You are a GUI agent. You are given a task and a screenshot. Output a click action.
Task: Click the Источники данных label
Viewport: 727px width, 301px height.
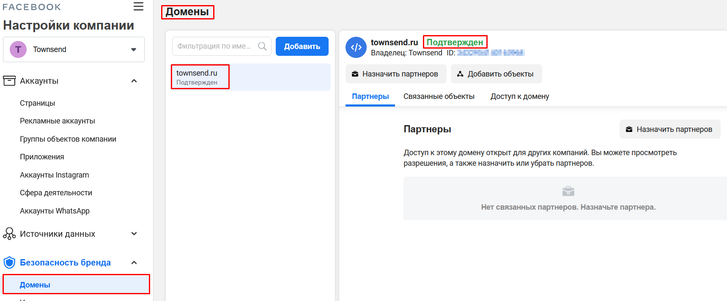(x=58, y=234)
